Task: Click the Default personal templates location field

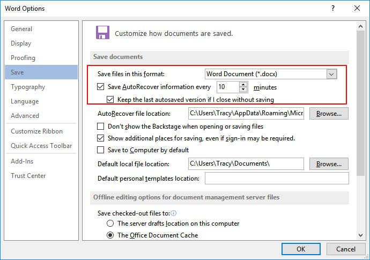Action: coord(276,179)
